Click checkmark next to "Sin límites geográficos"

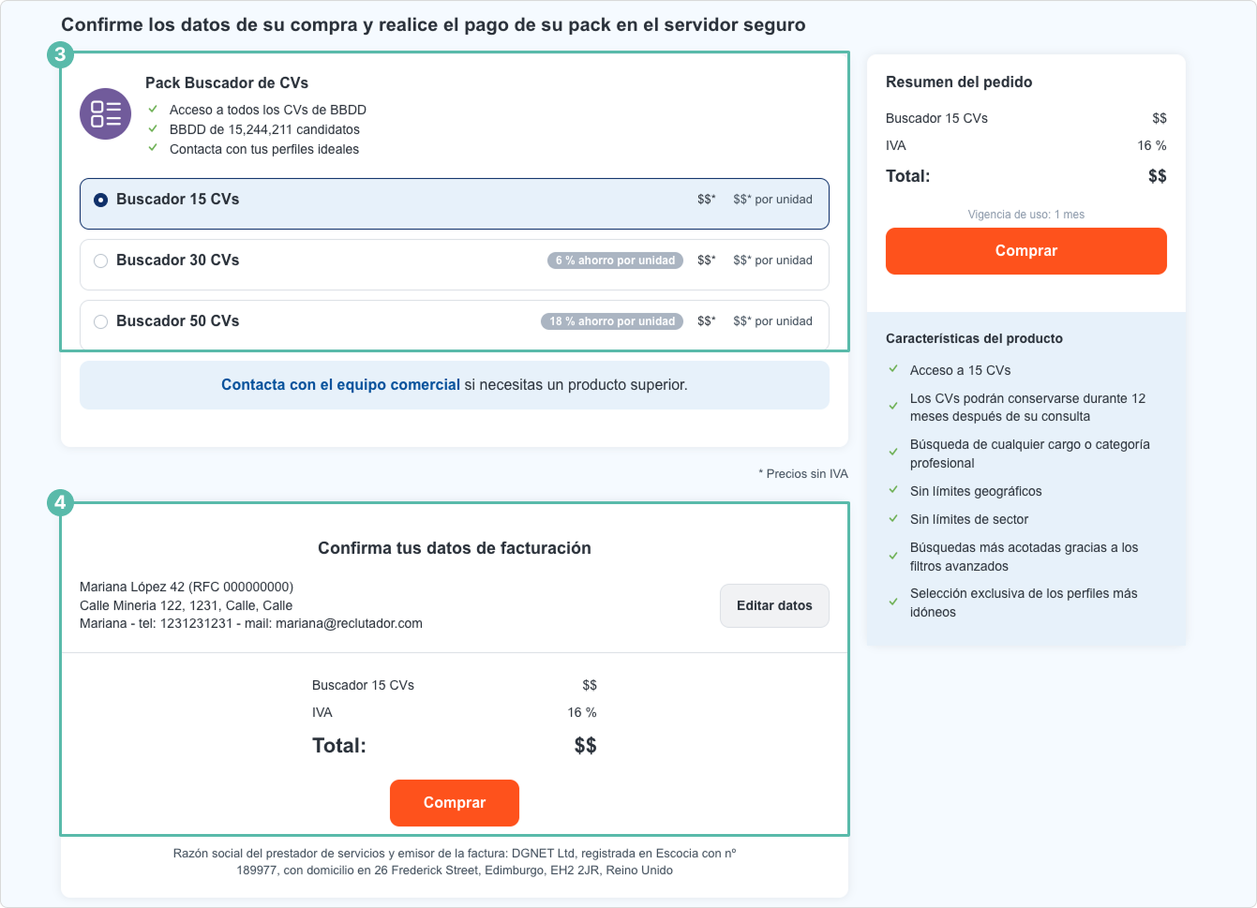(892, 491)
